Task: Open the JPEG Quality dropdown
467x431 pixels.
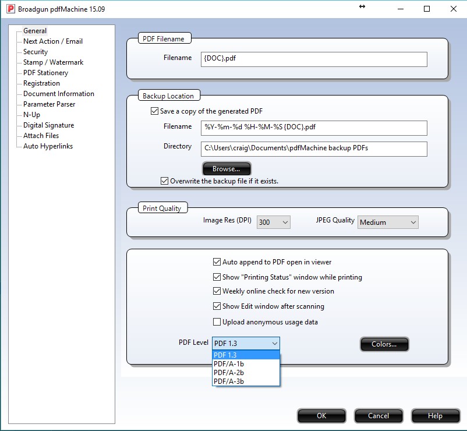Action: tap(388, 222)
